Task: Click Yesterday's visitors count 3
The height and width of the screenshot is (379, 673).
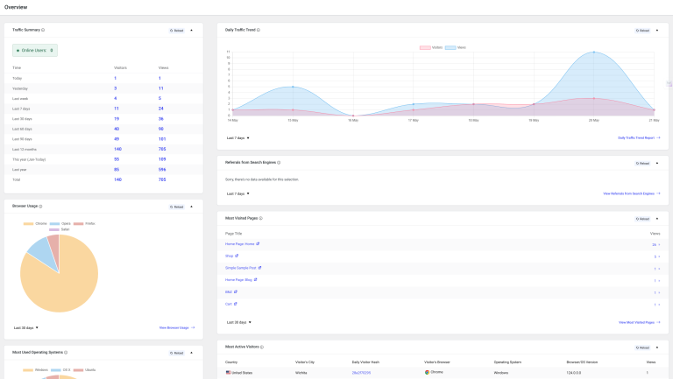Action: pos(115,88)
